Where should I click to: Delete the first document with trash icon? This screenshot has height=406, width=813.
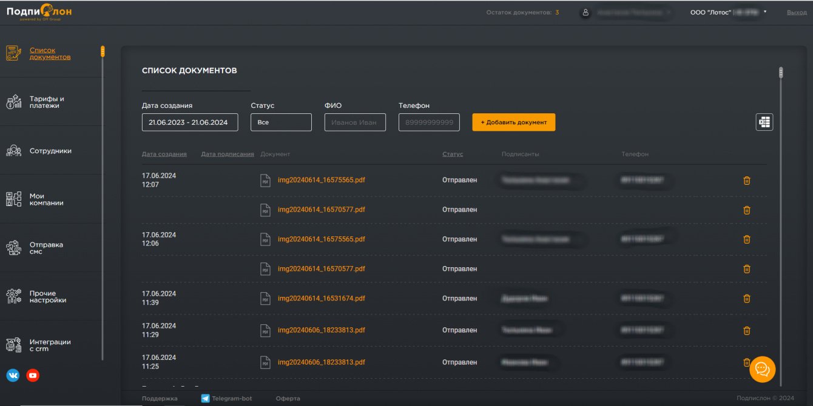[747, 181]
